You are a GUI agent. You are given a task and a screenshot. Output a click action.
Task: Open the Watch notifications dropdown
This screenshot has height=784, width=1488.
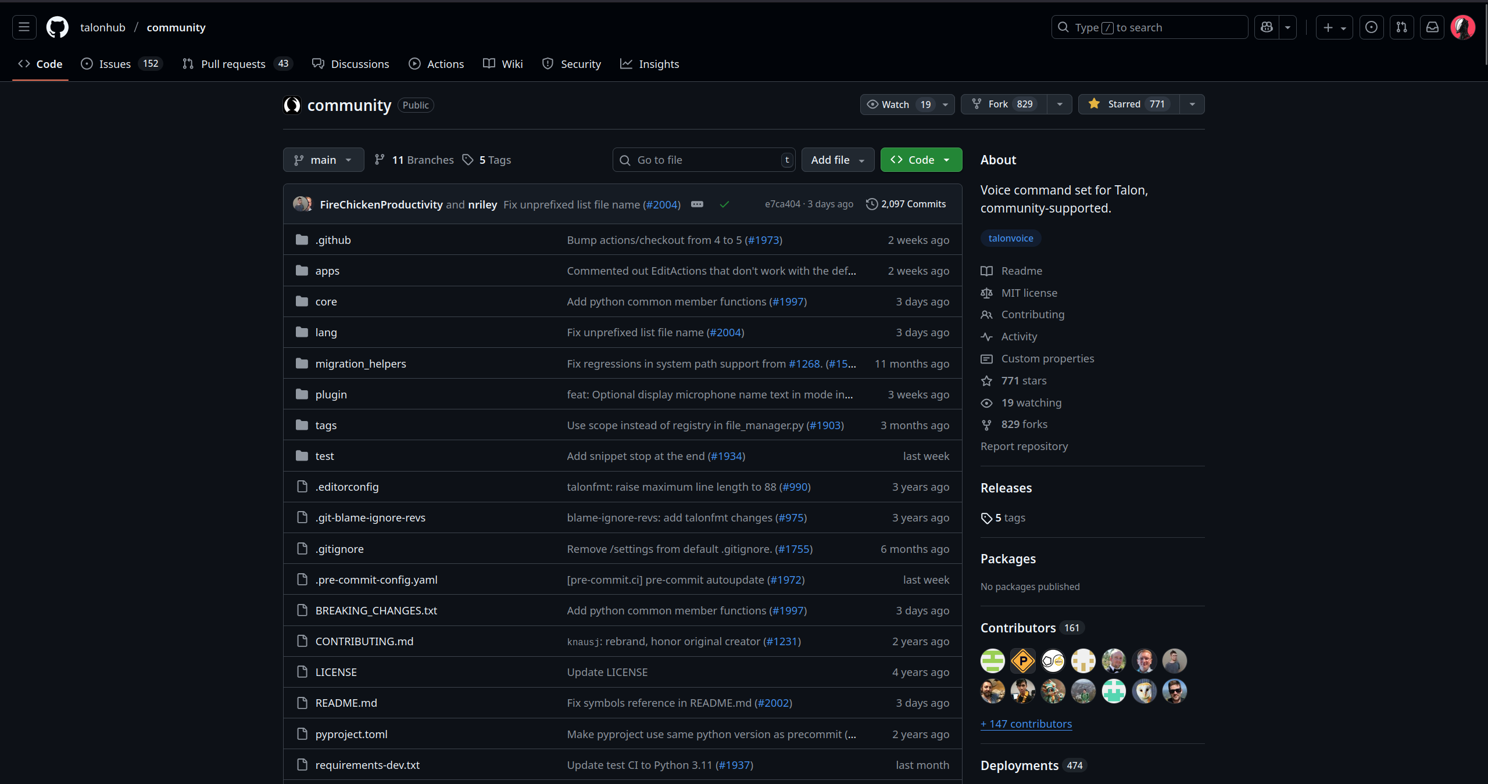[907, 105]
